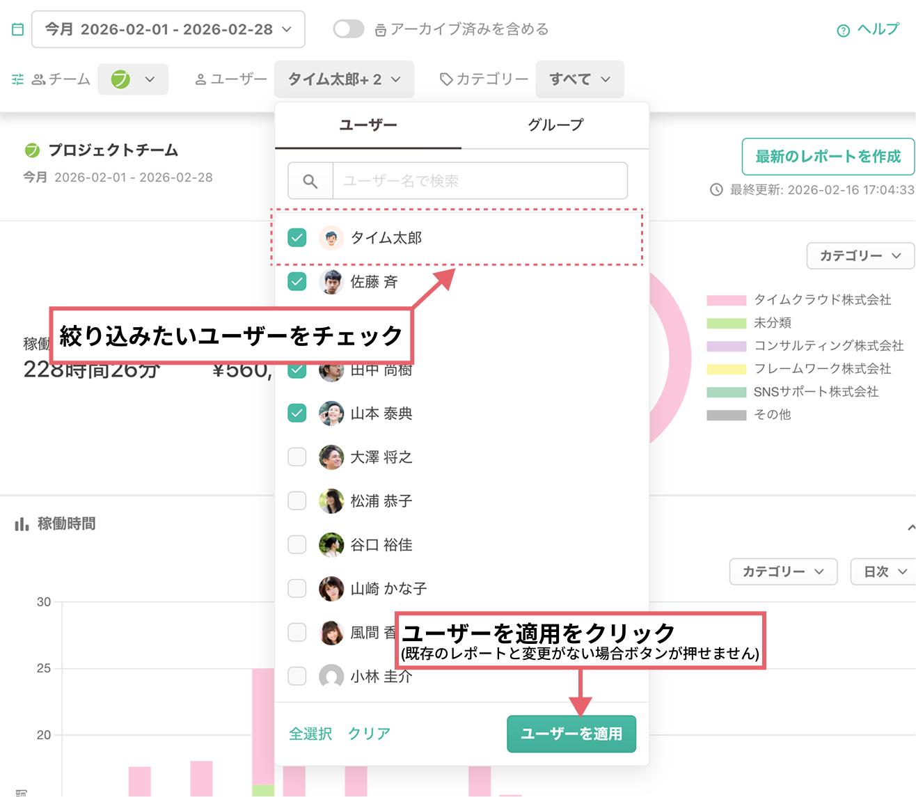
Task: Click the calendar icon beside the date range
Action: pyautogui.click(x=17, y=29)
